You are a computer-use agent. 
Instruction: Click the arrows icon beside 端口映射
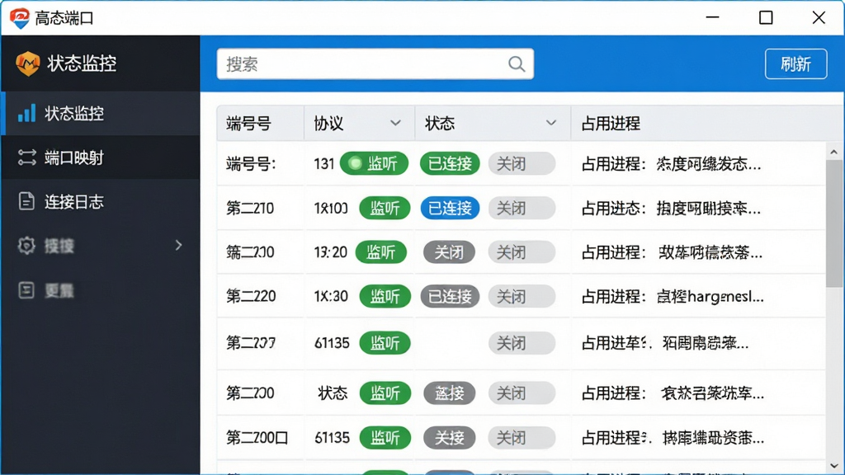tap(26, 158)
